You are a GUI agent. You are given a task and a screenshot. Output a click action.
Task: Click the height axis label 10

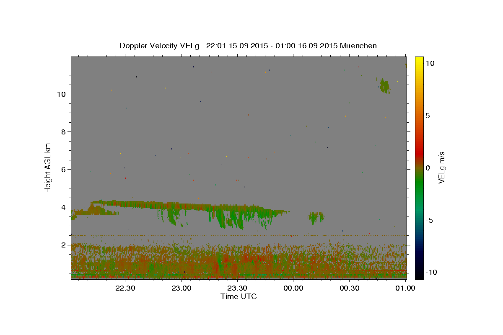click(x=61, y=94)
